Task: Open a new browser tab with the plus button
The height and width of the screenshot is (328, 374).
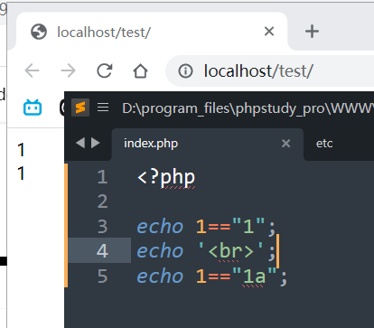Action: (312, 32)
